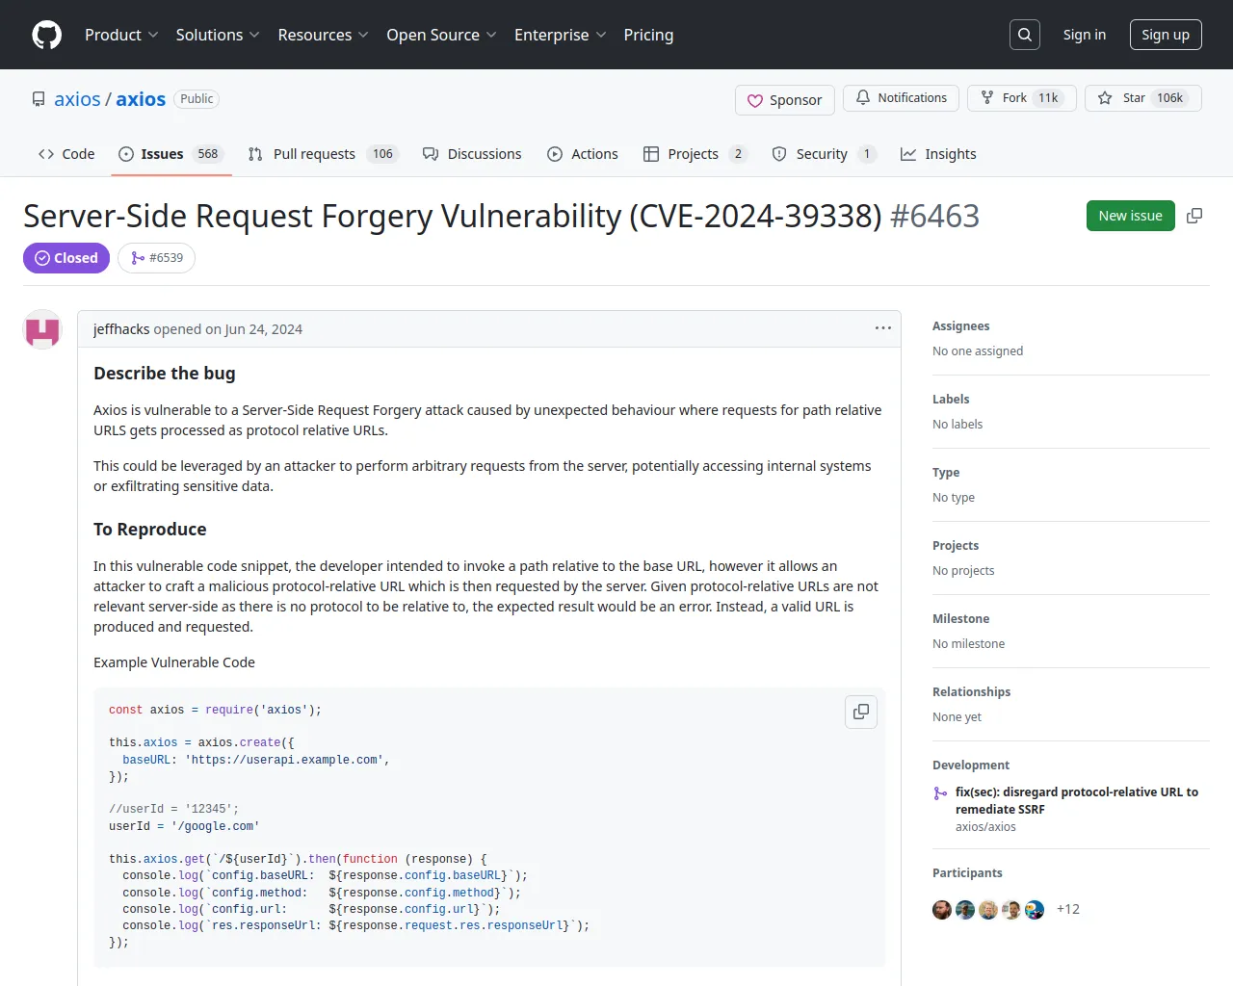Open the GitHub home logo
This screenshot has width=1233, height=986.
(x=46, y=35)
